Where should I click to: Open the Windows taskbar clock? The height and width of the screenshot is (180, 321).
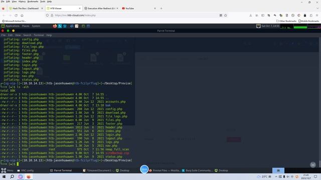[x=306, y=176]
